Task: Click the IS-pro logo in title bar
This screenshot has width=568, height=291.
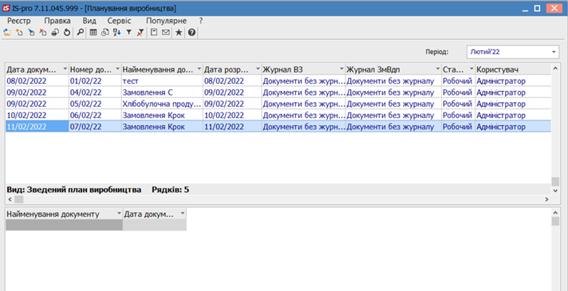Action: coord(6,8)
